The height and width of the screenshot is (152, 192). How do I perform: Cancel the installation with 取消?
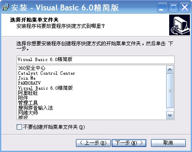[x=168, y=143]
